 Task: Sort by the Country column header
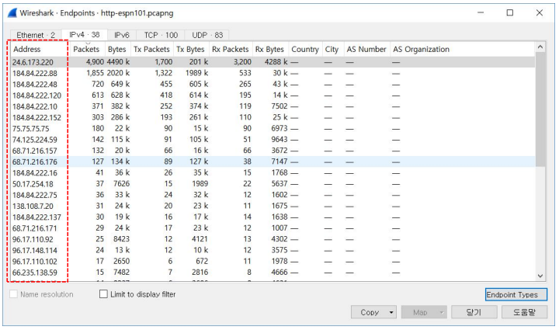(x=305, y=49)
